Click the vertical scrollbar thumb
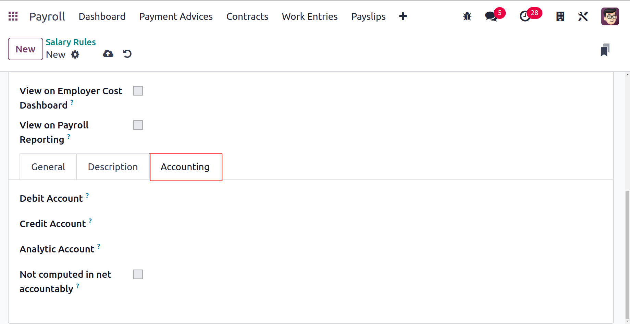Viewport: 630px width, 324px height. (x=627, y=254)
